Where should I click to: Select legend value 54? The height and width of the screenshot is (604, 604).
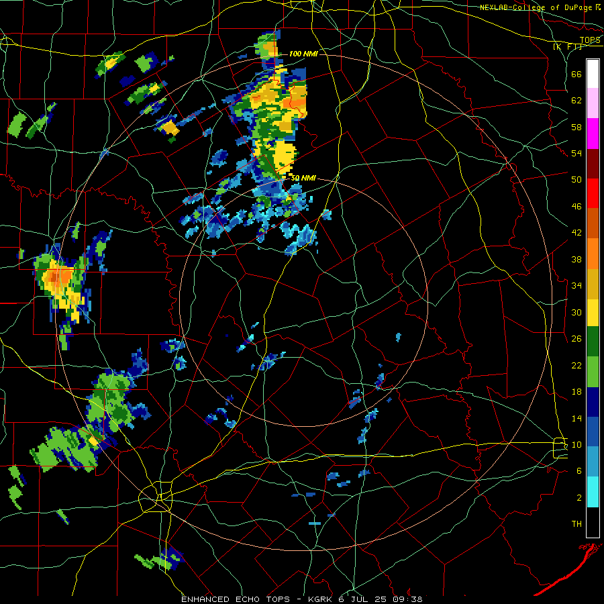(576, 153)
